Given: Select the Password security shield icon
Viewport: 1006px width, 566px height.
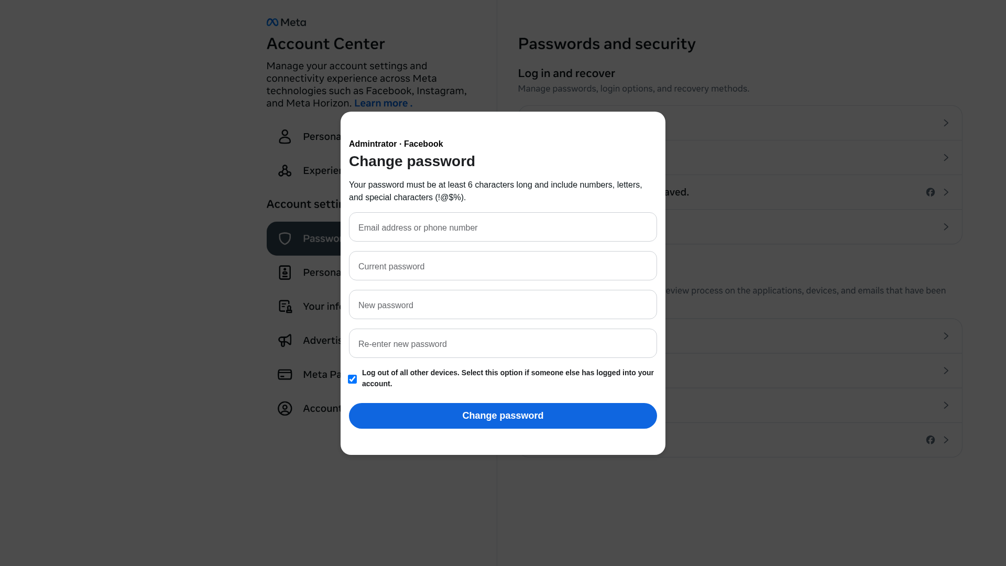Looking at the screenshot, I should [285, 238].
